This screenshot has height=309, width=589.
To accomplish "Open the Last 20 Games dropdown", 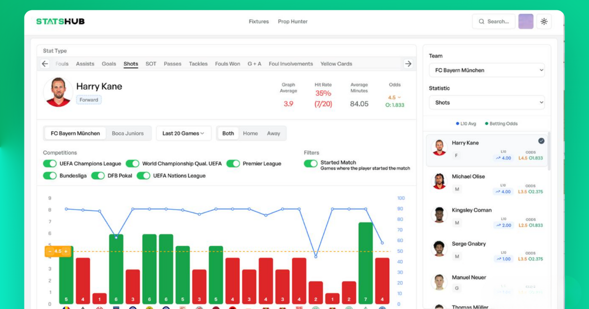I will point(184,133).
